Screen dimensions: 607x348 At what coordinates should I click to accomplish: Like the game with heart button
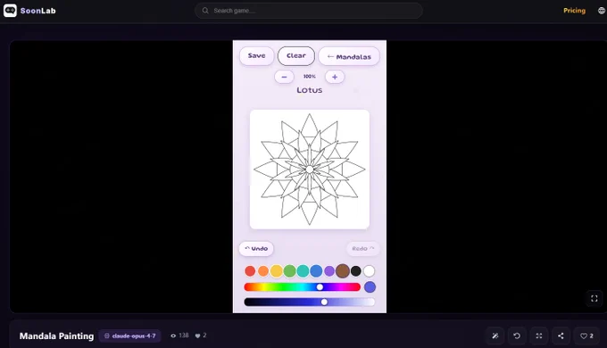pyautogui.click(x=586, y=336)
